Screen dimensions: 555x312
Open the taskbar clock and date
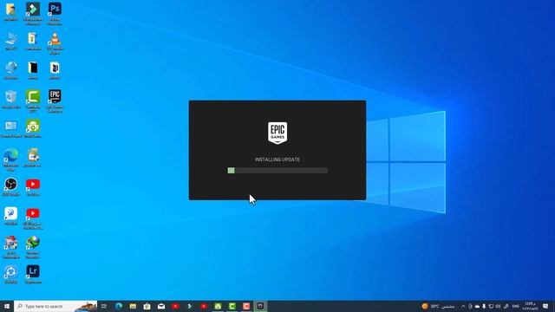tap(530, 306)
